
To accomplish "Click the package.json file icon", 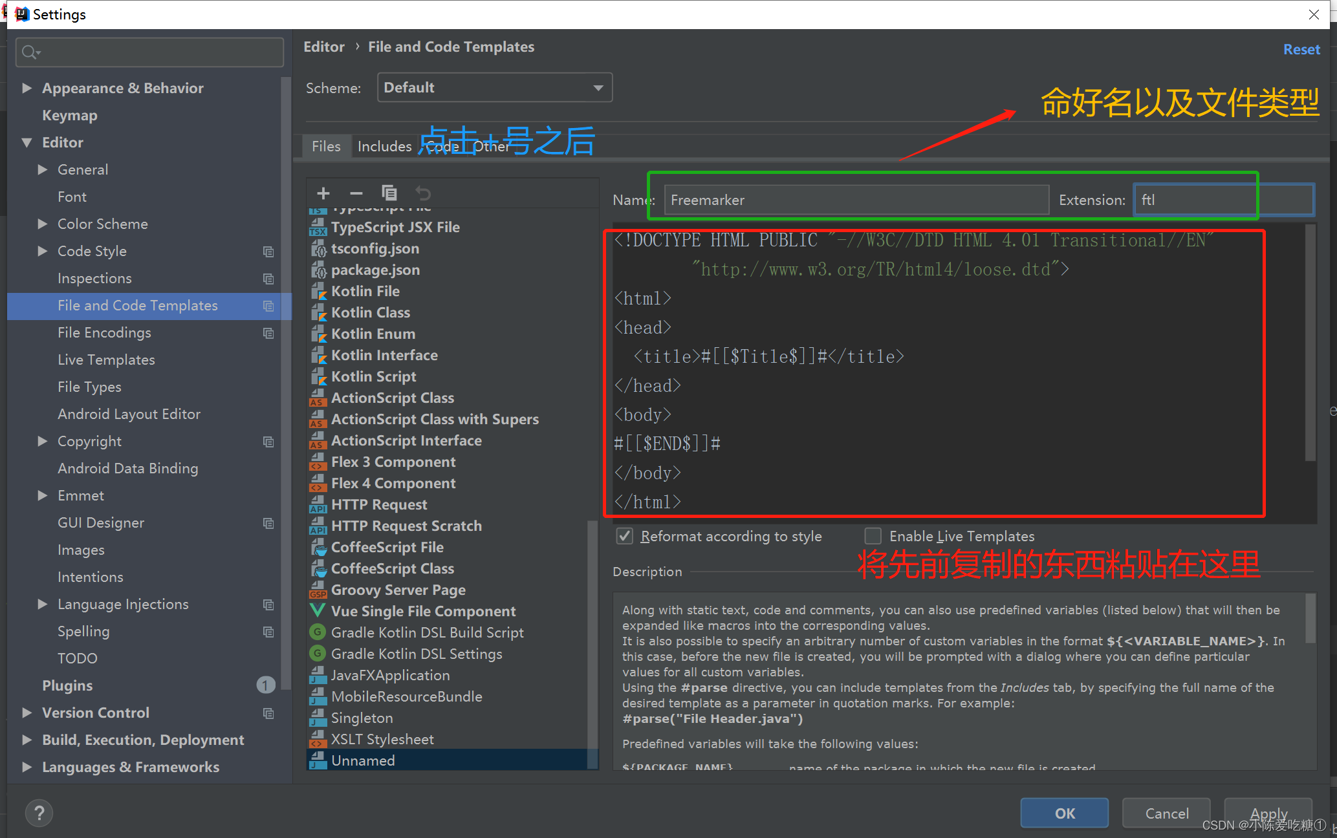I will tap(318, 270).
